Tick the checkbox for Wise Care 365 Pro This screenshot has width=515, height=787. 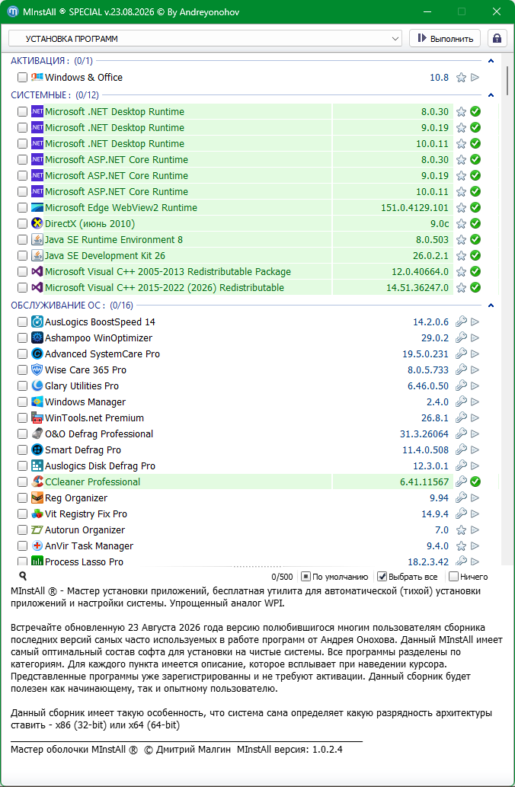[x=22, y=370]
